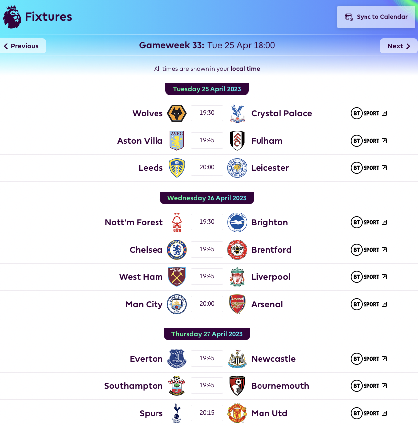Click the Leicester City crest
418x426 pixels.
point(237,167)
